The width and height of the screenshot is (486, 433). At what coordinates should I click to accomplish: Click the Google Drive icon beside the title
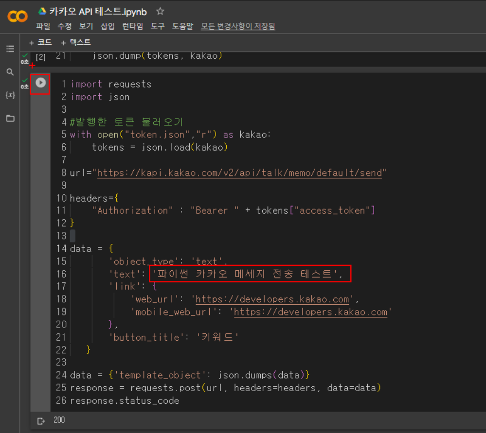[42, 12]
